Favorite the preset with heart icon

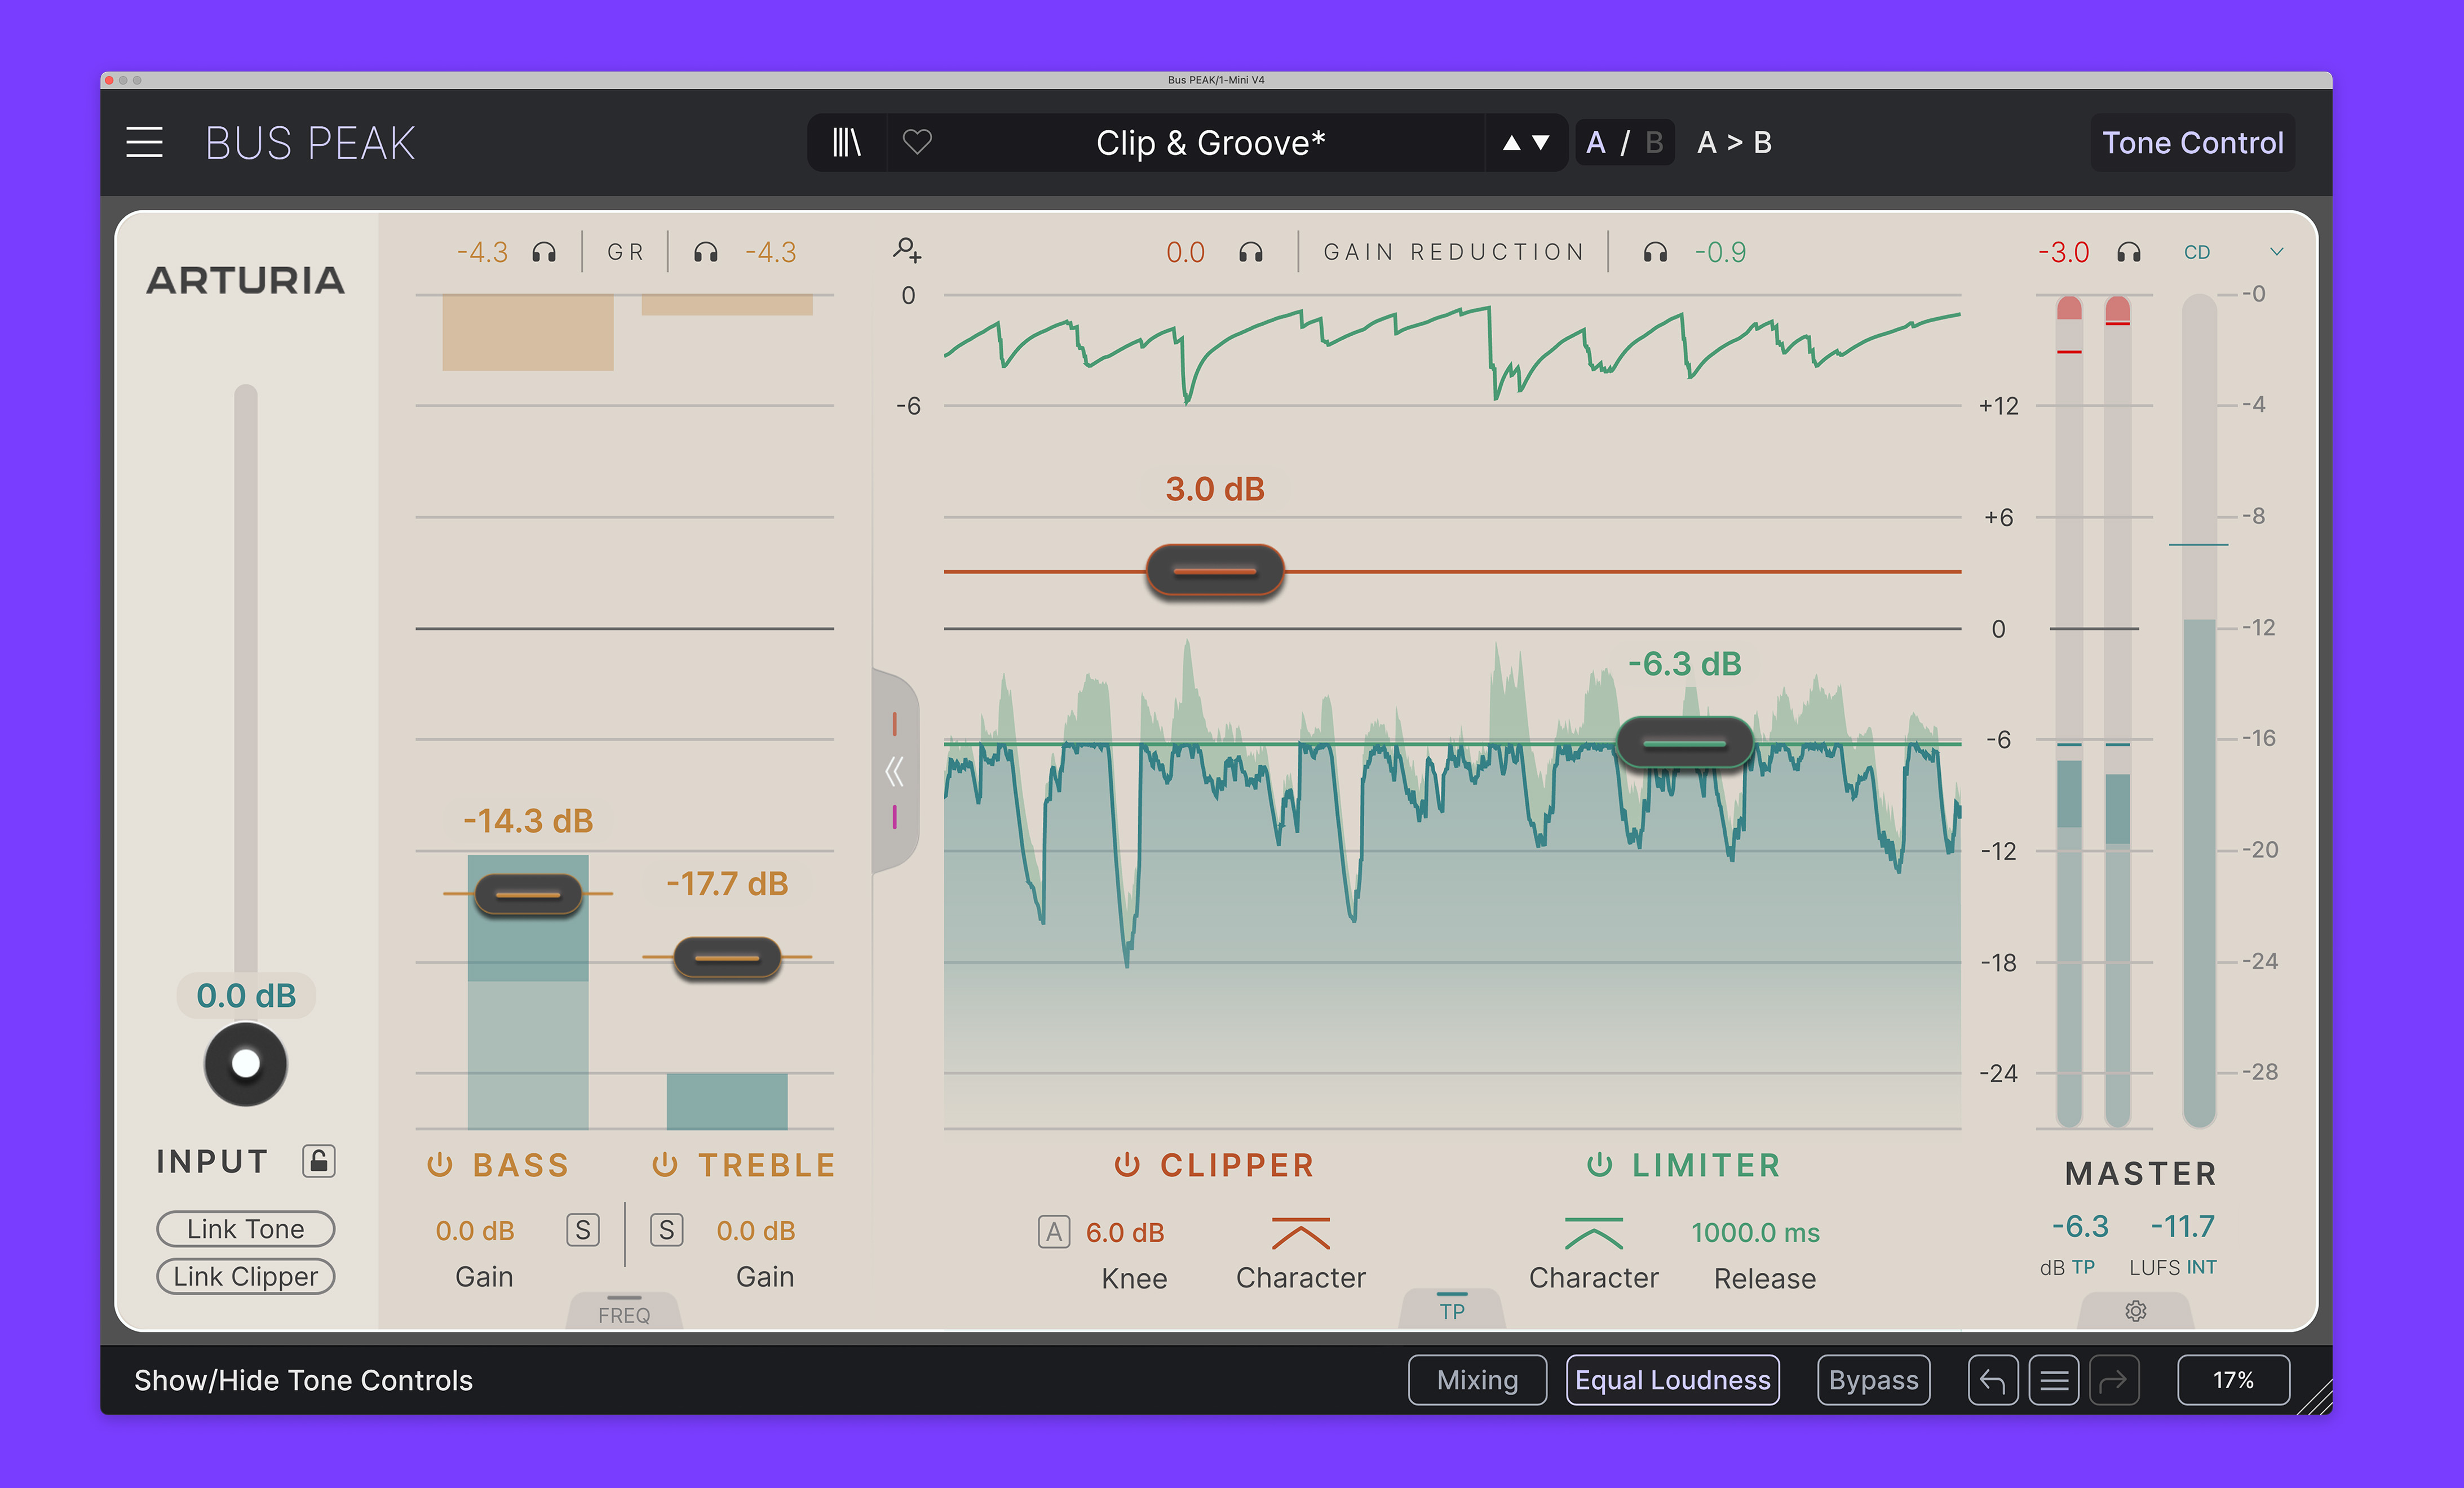click(x=917, y=142)
